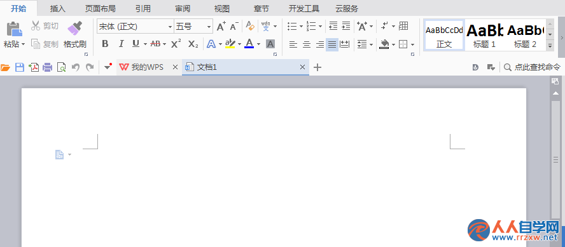The image size is (565, 247).
Task: Open the paragraph dialog launcher
Action: [x=412, y=55]
